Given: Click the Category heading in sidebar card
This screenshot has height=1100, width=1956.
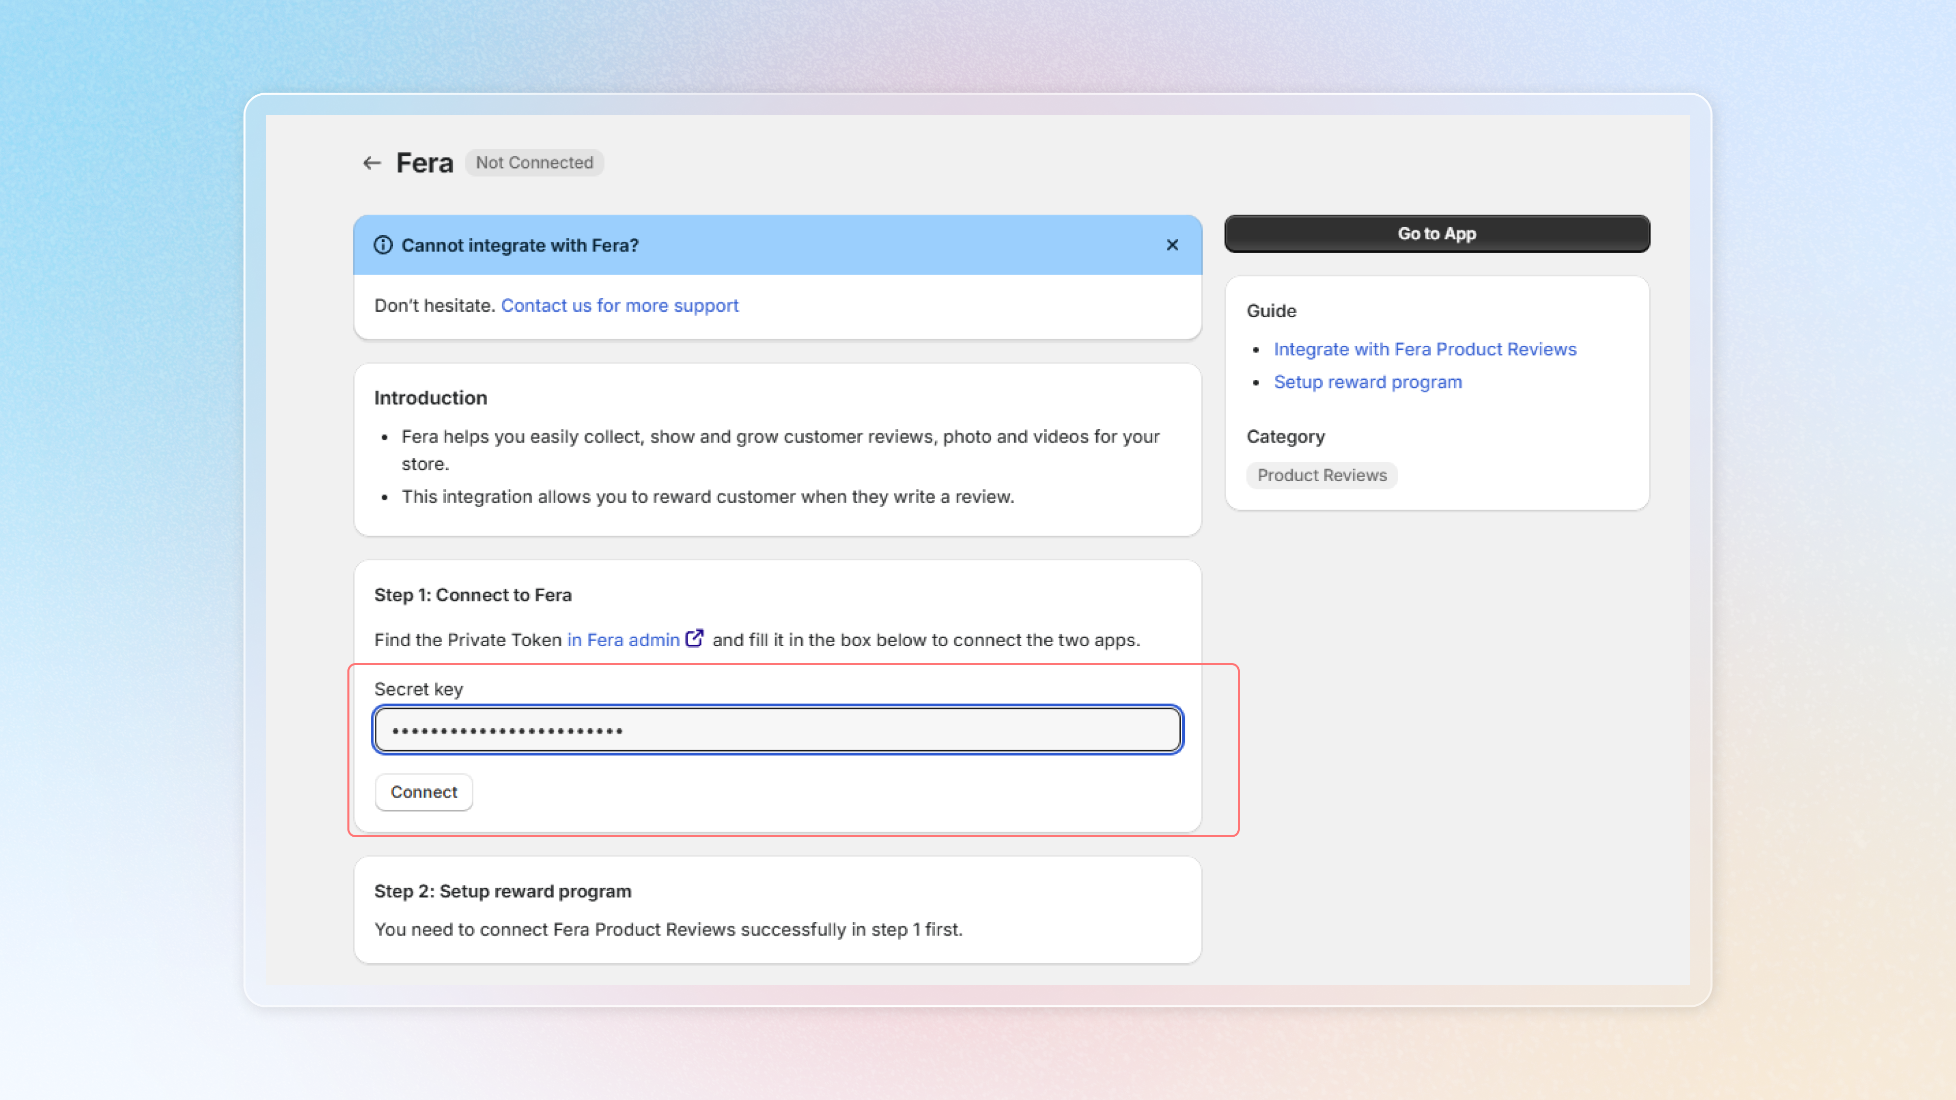Looking at the screenshot, I should (1286, 436).
